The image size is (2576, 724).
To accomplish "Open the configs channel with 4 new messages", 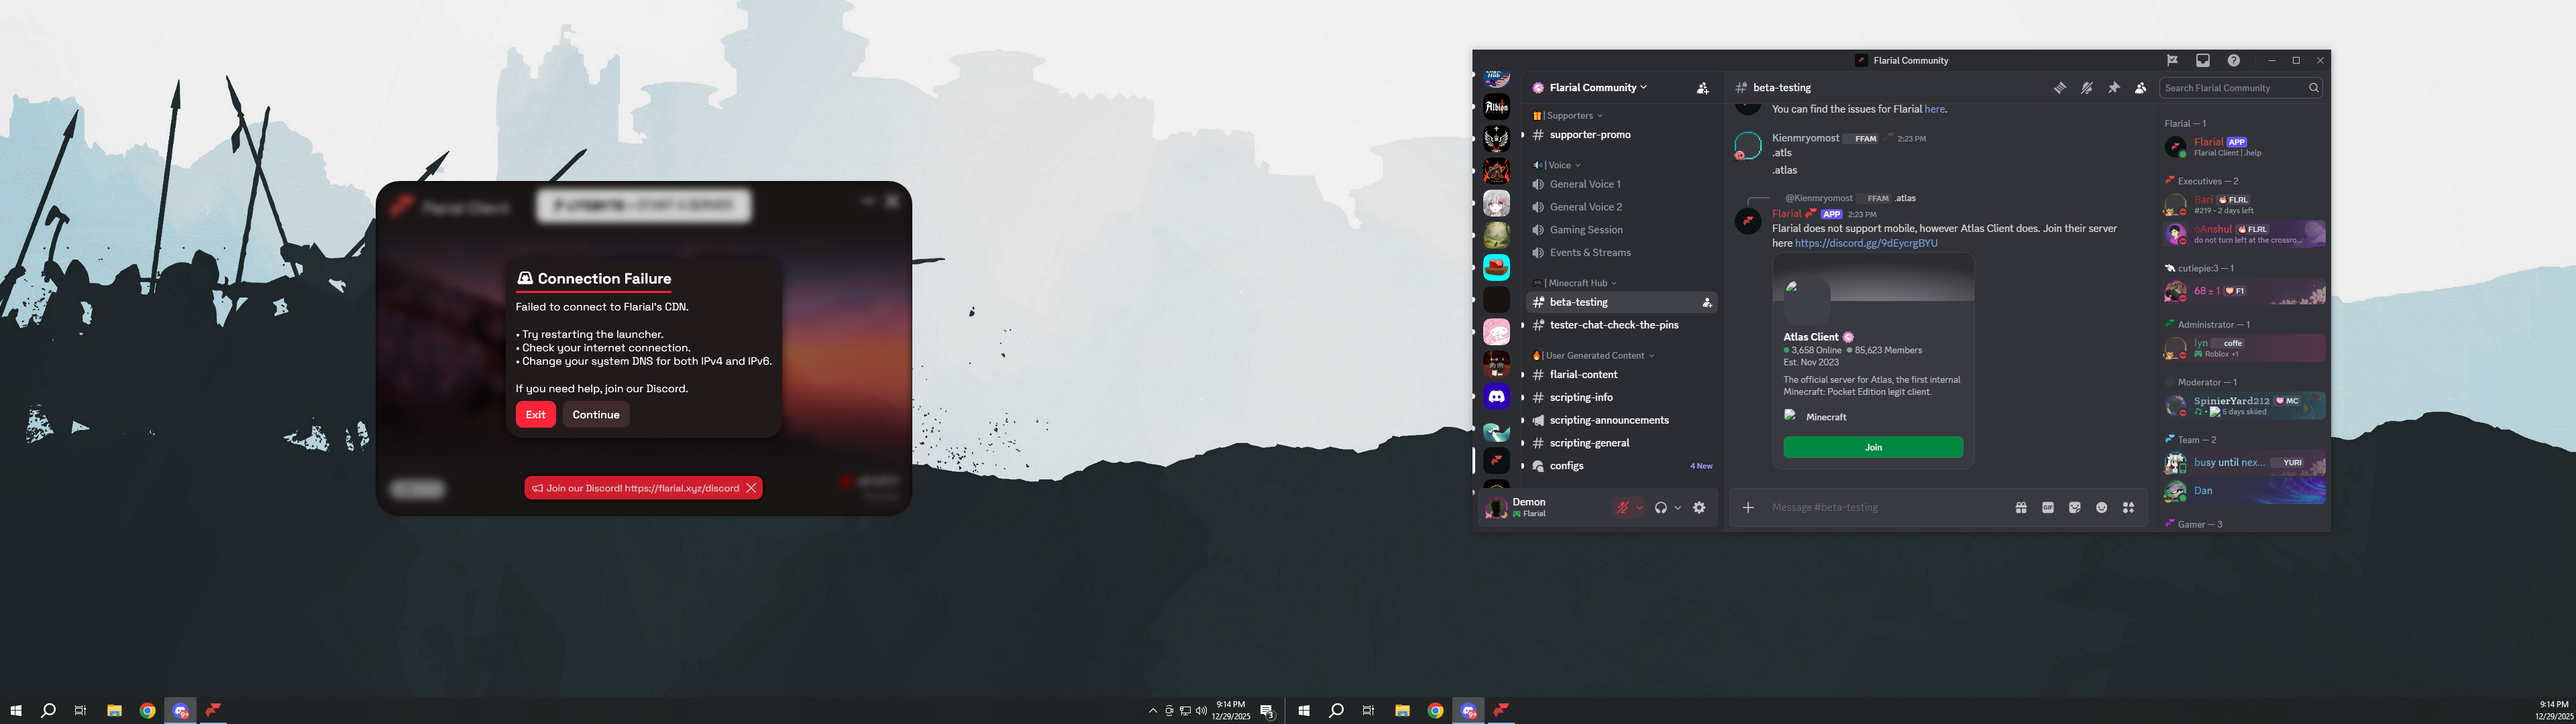I will pos(1566,465).
